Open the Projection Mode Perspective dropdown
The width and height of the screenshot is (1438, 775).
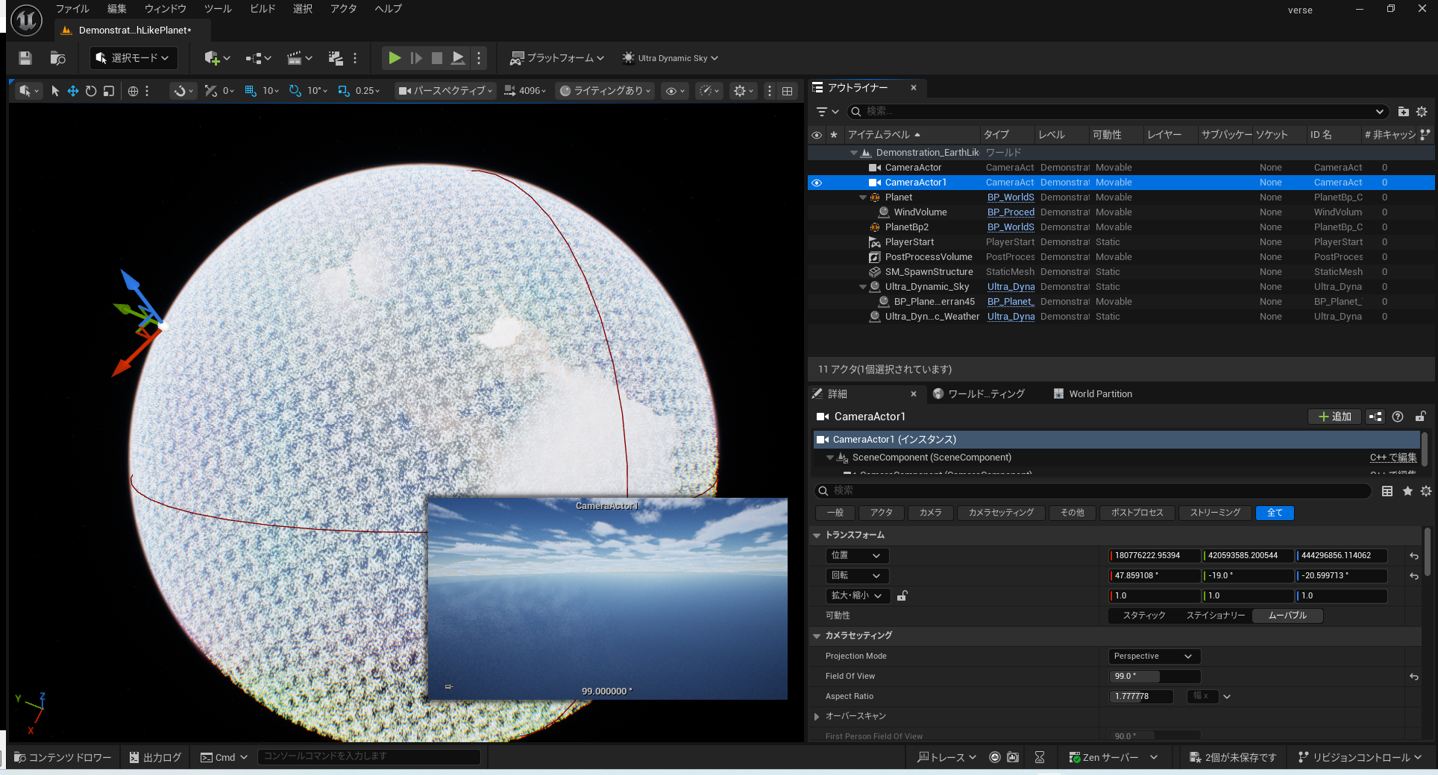pyautogui.click(x=1153, y=657)
